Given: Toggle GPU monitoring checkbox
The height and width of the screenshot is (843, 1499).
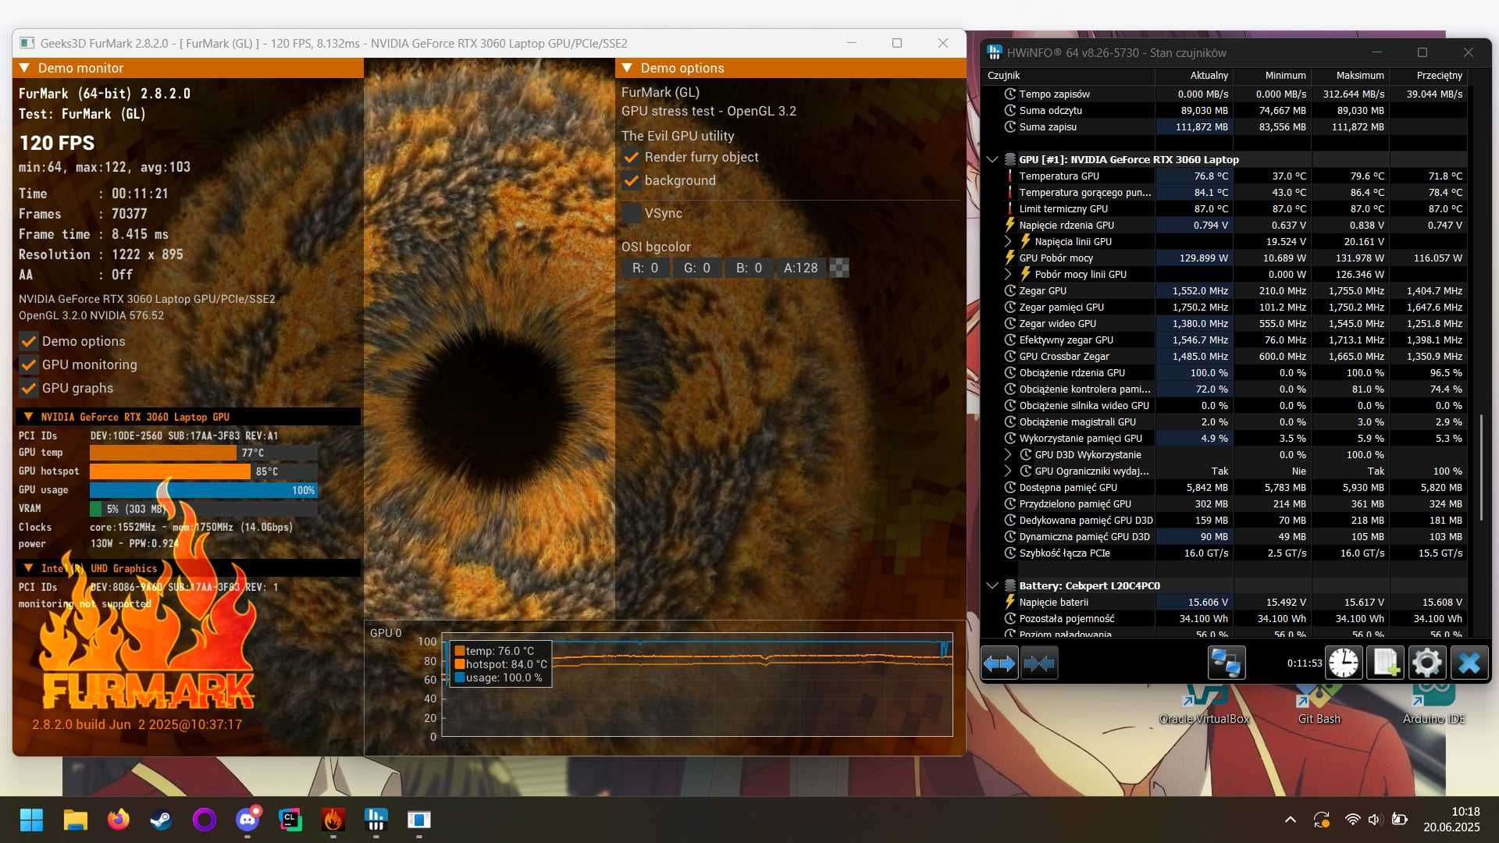Looking at the screenshot, I should click(29, 365).
